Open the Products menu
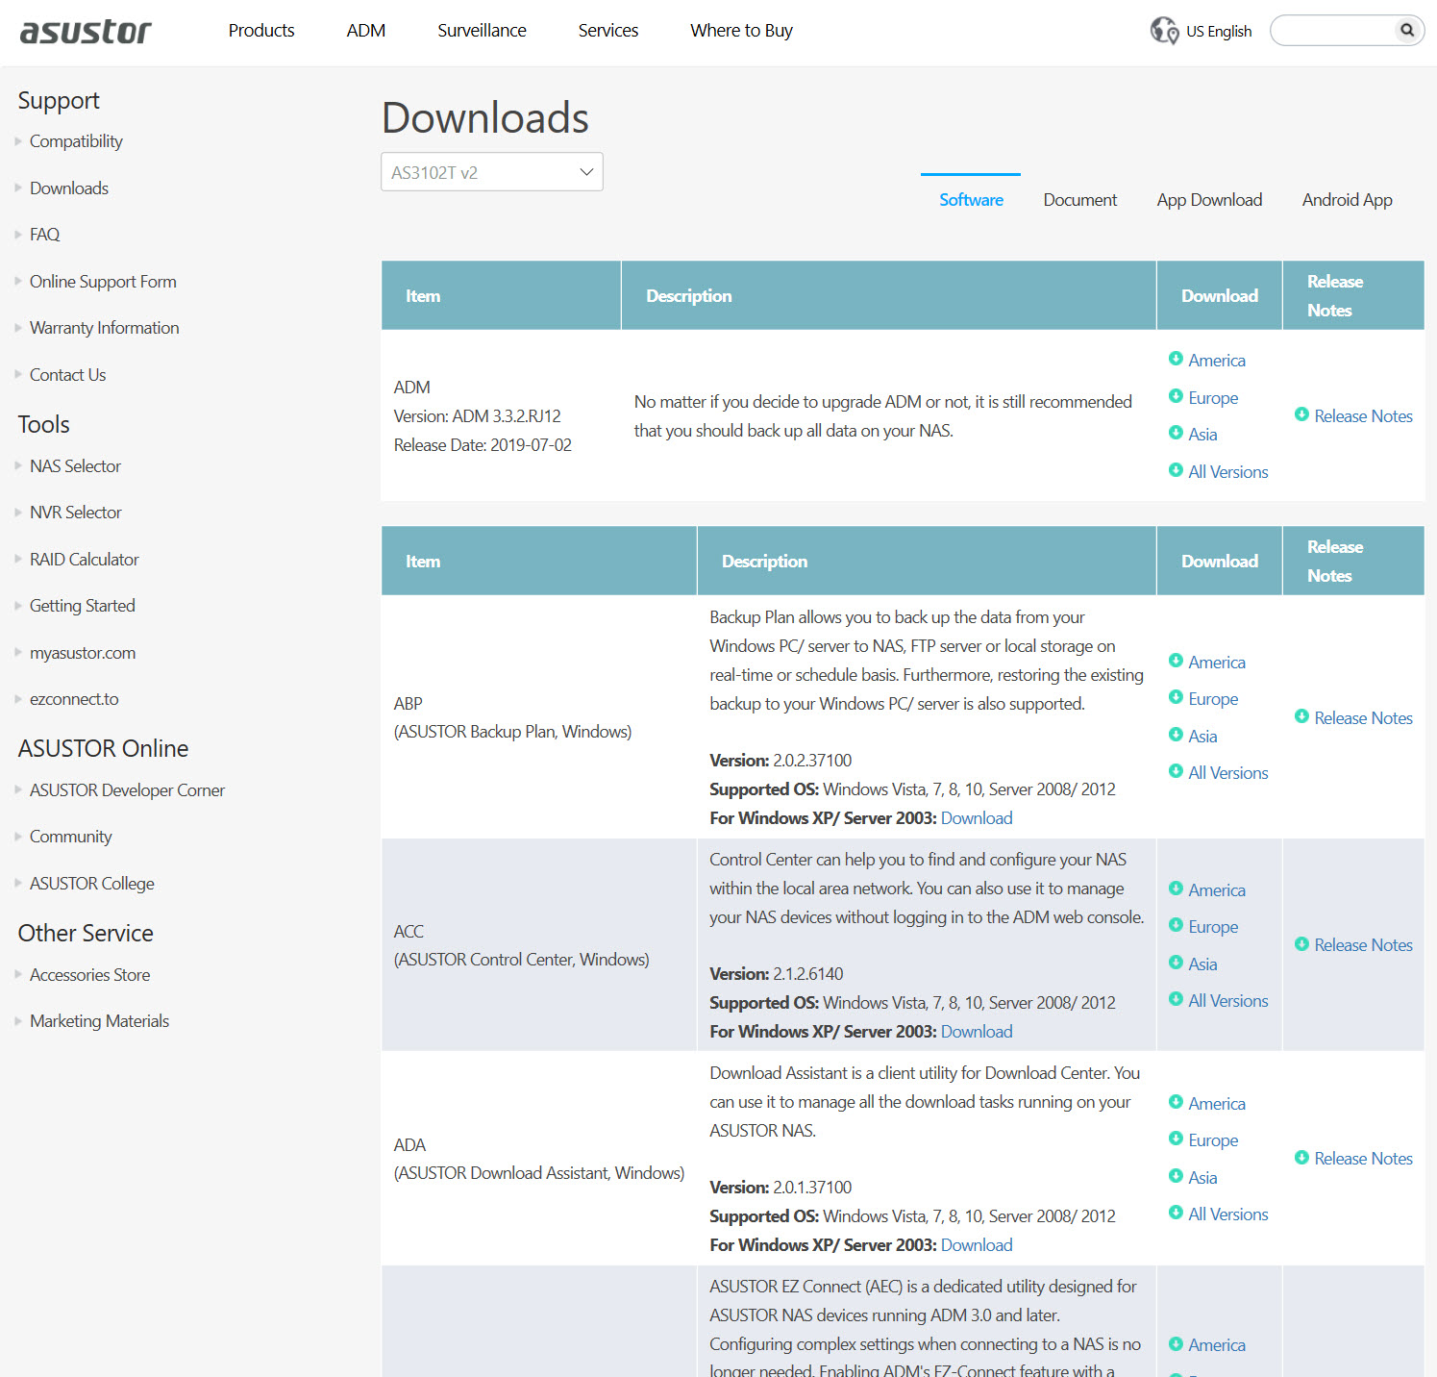 [x=261, y=31]
